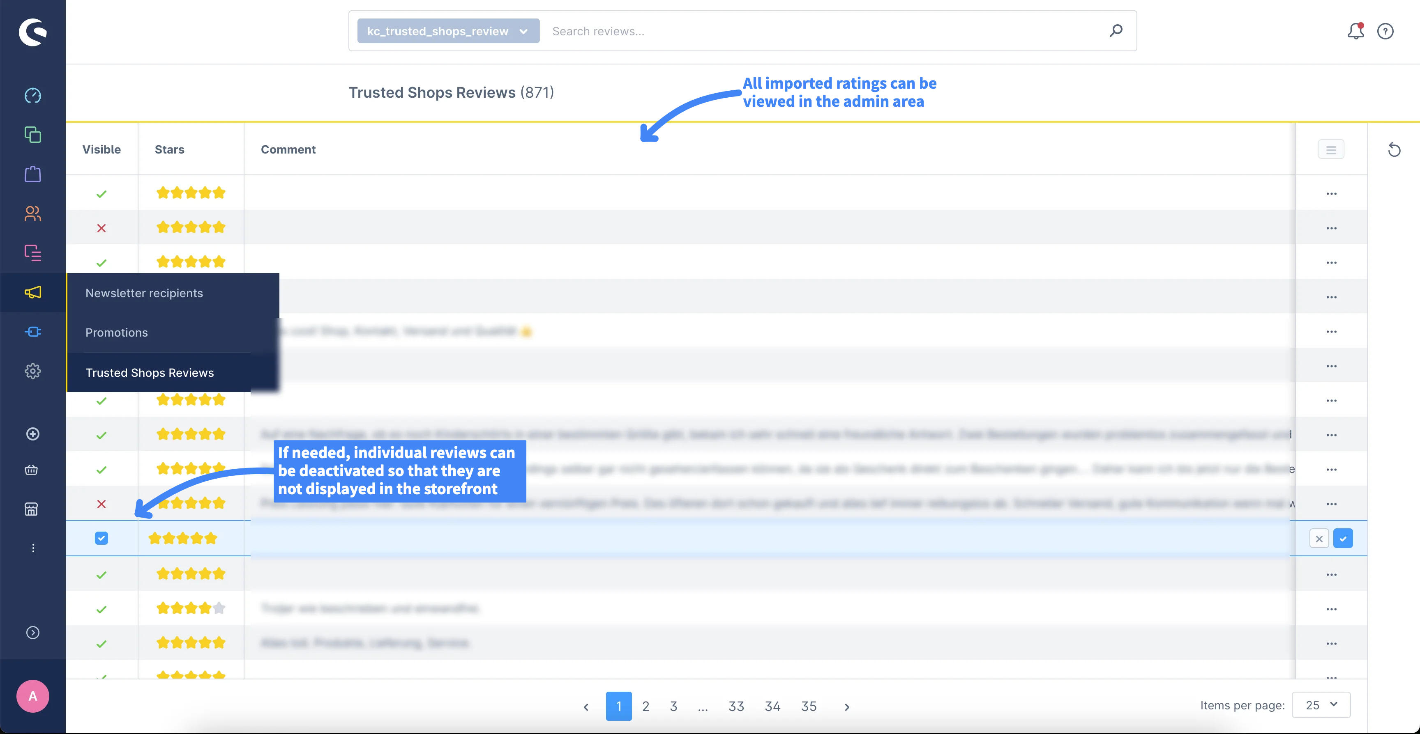Go to the previous page with left chevron
Screen dimensions: 1420x734
(586, 706)
